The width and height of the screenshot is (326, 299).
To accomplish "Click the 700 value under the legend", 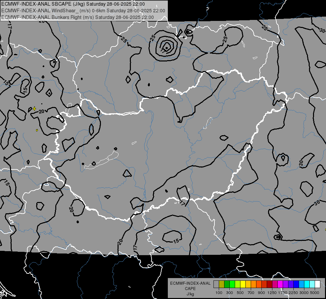I will pyautogui.click(x=251, y=293).
